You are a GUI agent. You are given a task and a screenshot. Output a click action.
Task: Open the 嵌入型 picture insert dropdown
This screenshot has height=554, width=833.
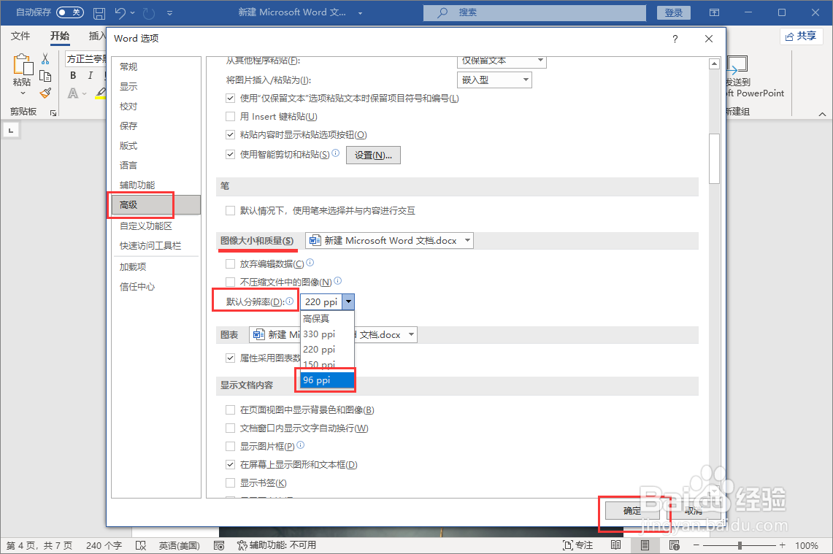(x=494, y=80)
